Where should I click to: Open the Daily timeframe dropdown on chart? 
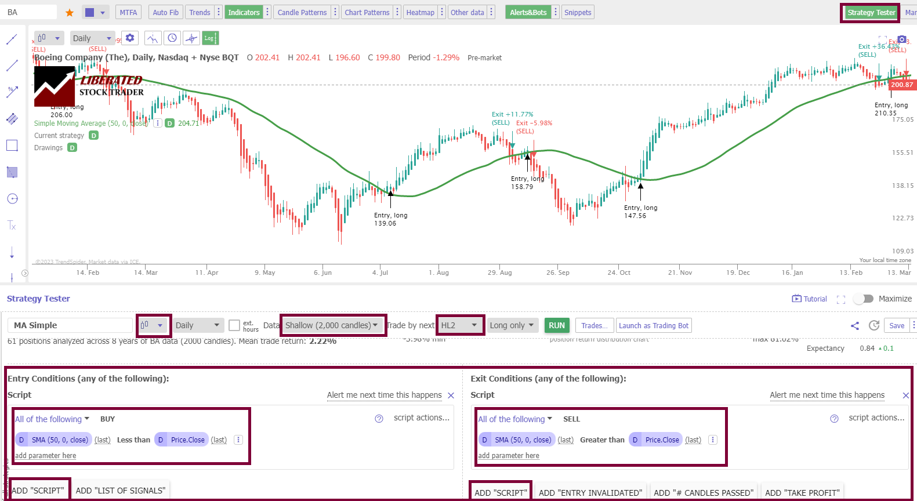click(x=93, y=38)
